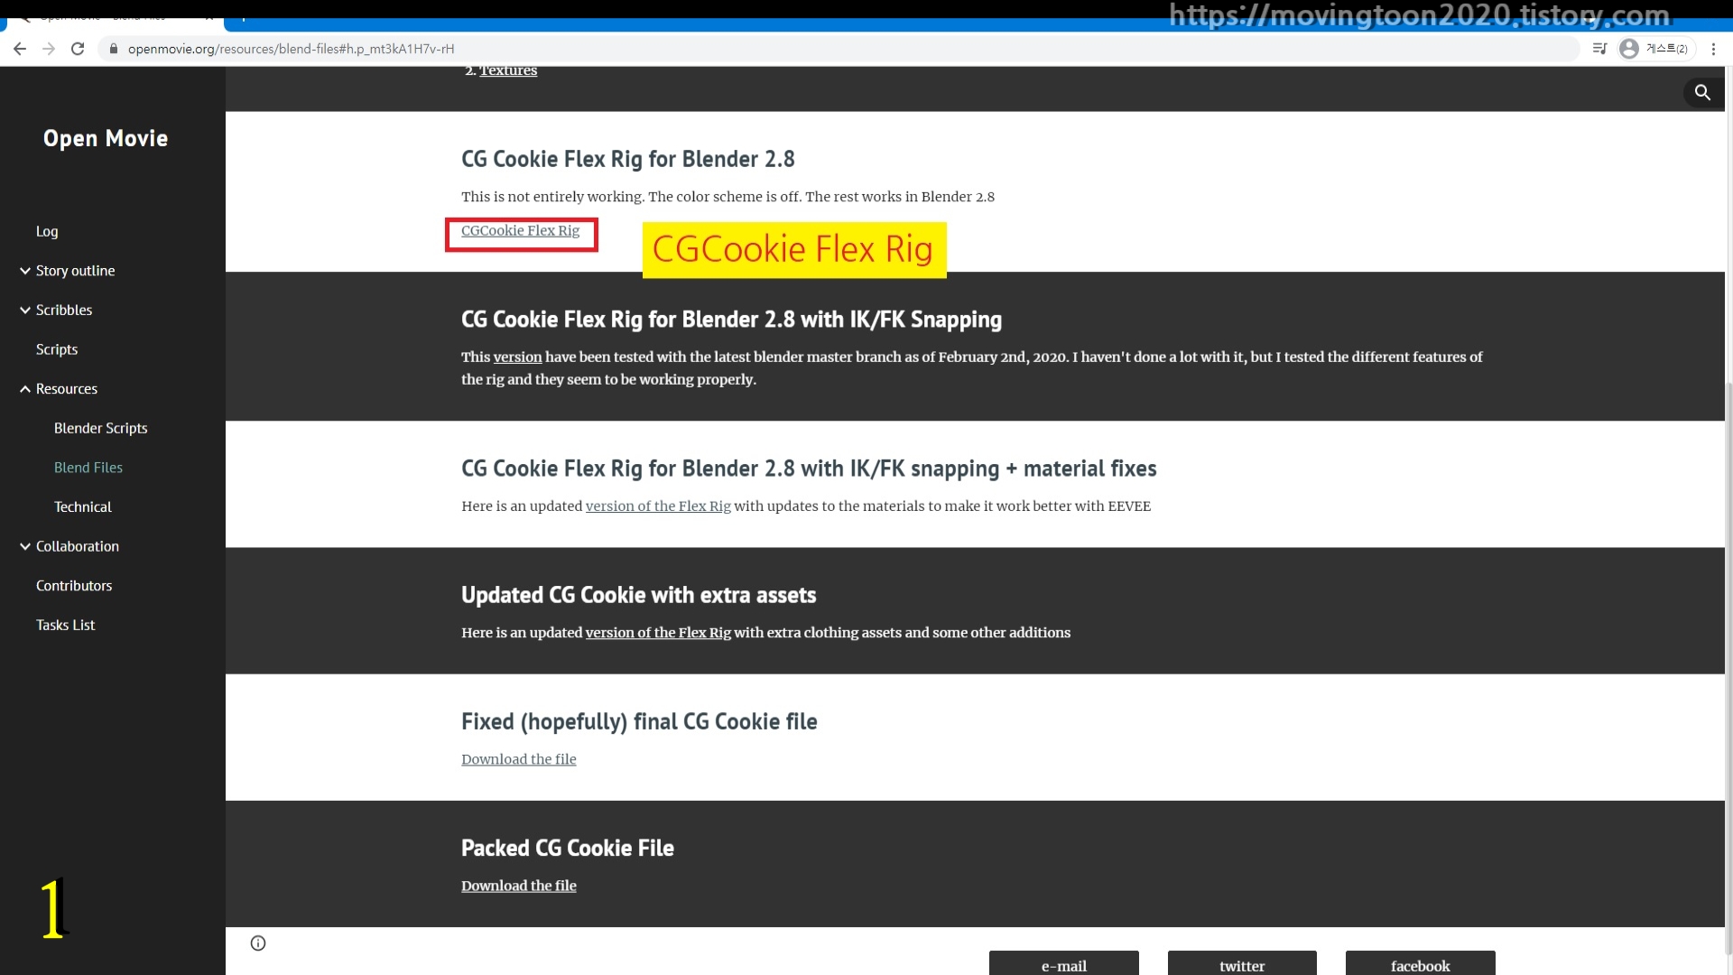
Task: Click the site search magnifier icon
Action: point(1702,92)
